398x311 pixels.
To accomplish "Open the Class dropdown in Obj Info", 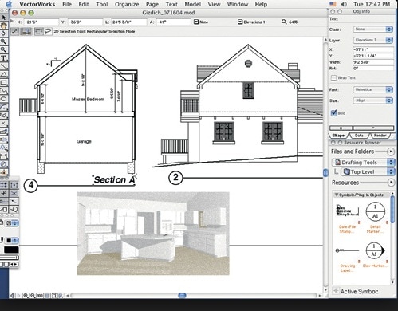I will (x=372, y=30).
